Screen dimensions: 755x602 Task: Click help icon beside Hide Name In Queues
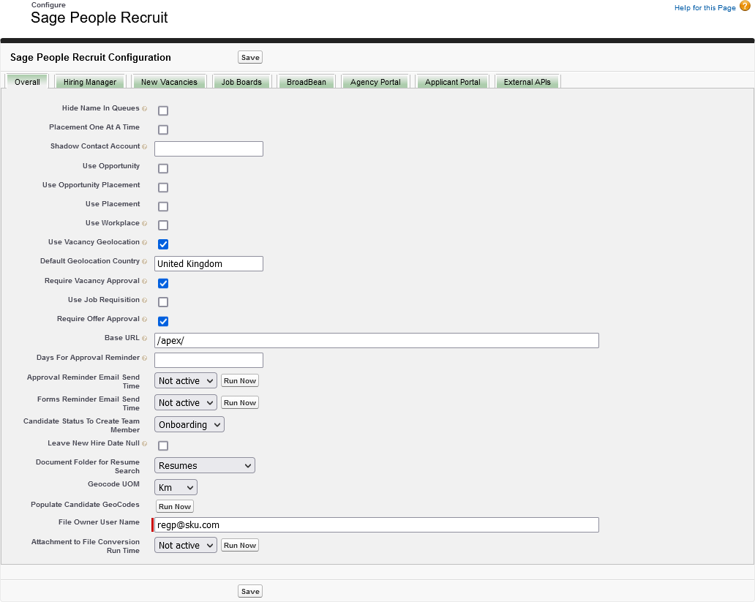click(145, 109)
